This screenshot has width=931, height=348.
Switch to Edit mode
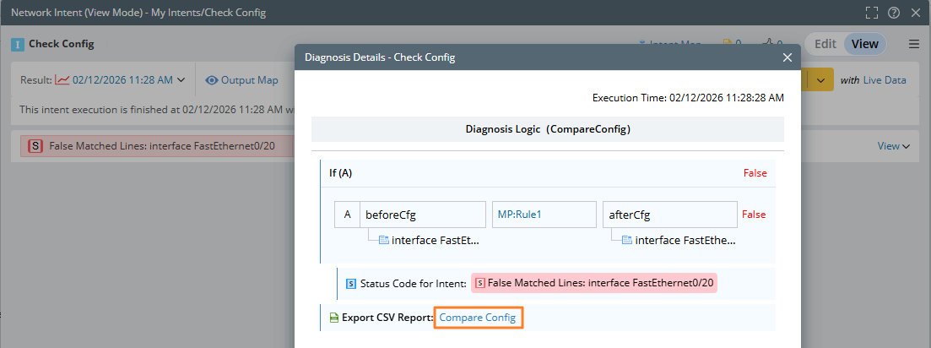coord(825,44)
